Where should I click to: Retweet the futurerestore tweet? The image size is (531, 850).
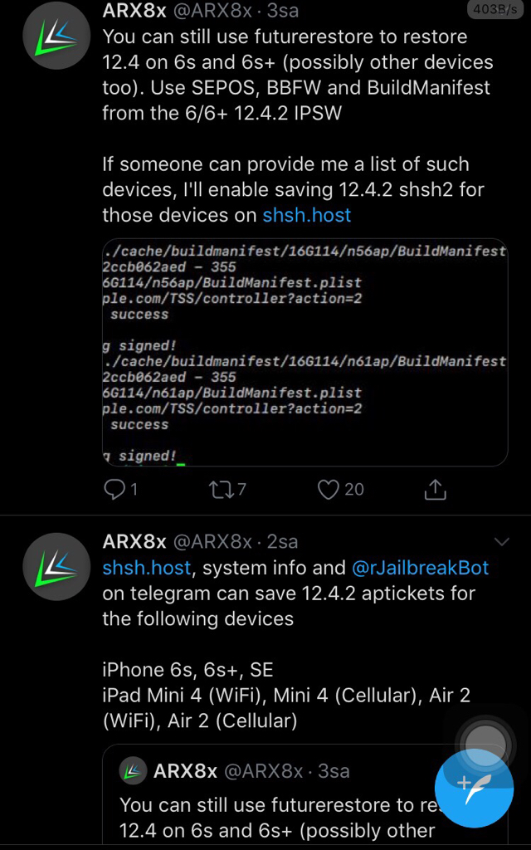(x=222, y=490)
